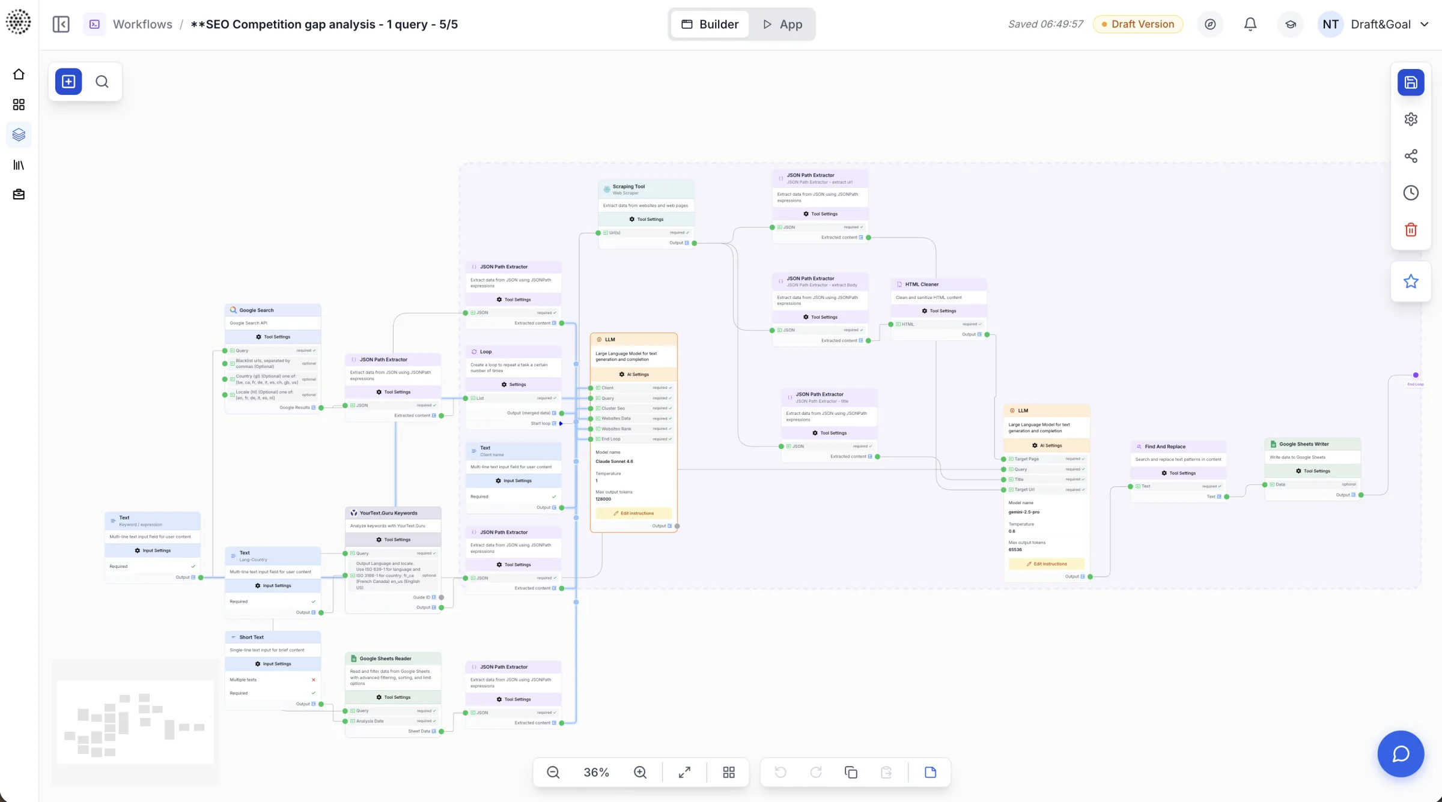Undo the last canvas action
The image size is (1442, 802).
[780, 772]
